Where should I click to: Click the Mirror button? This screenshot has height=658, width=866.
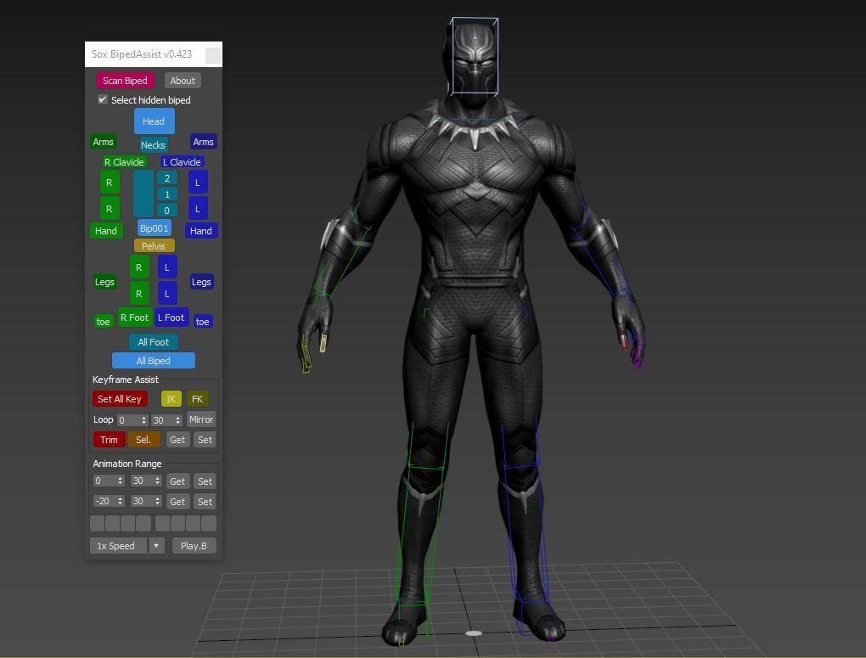pos(201,420)
